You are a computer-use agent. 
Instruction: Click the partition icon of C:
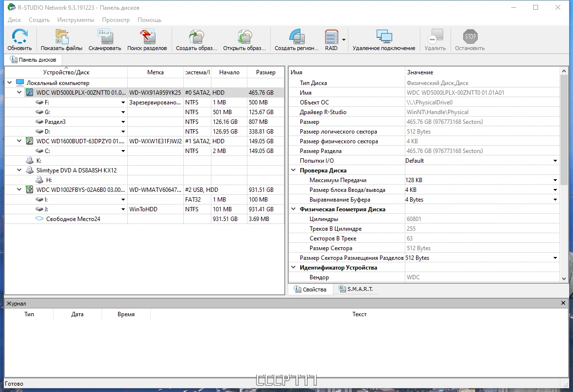click(39, 151)
